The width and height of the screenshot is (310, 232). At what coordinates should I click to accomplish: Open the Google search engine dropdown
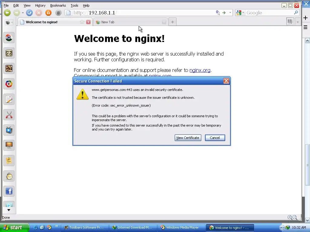[x=240, y=13]
